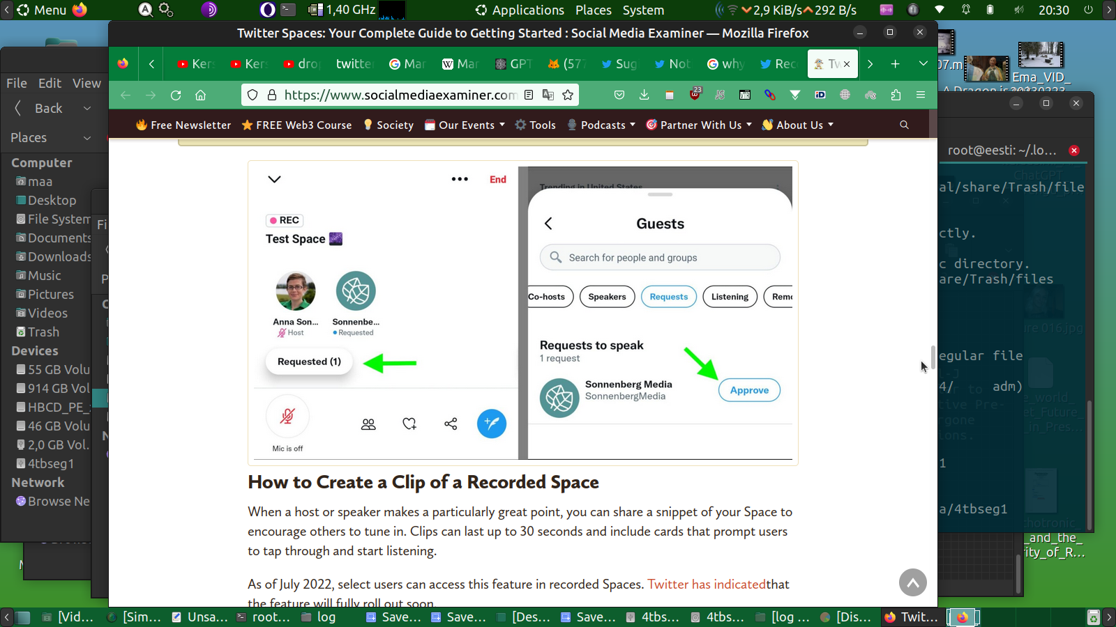Open the trash icon in bottom panel

click(x=1093, y=617)
